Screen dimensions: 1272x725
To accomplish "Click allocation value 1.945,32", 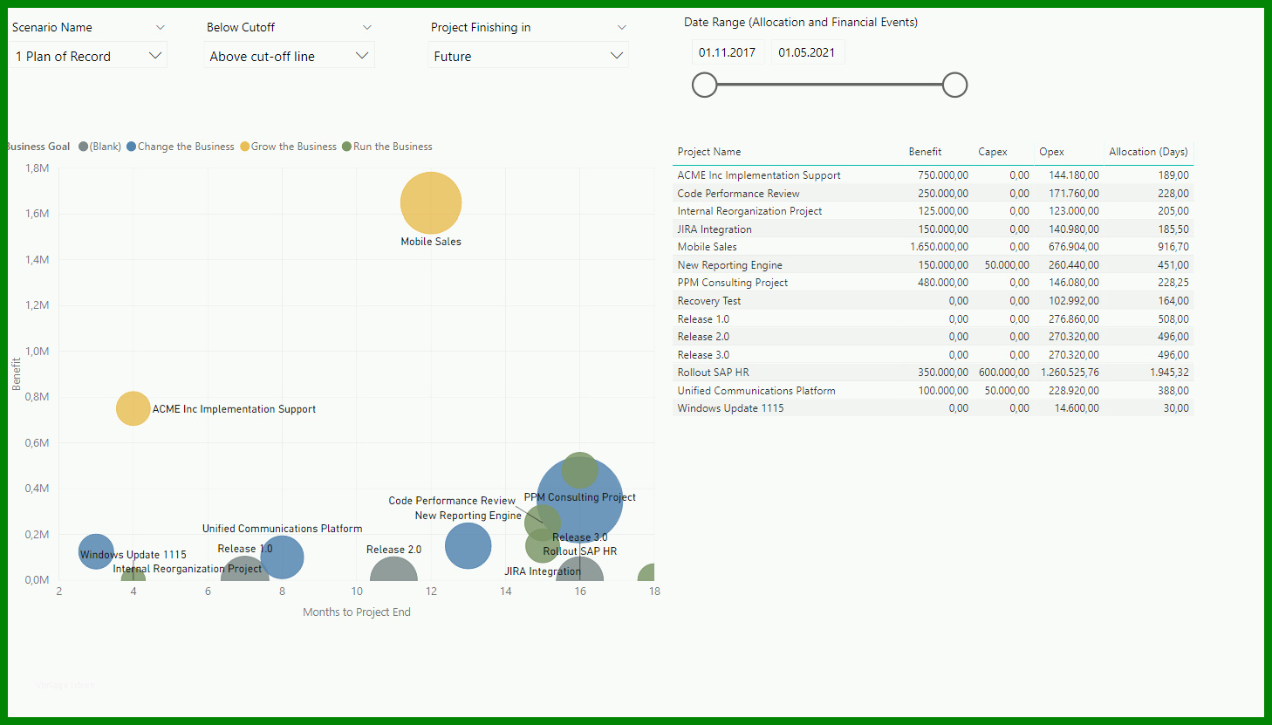I will 1169,373.
